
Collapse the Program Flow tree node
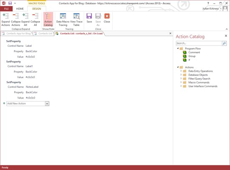[178, 48]
